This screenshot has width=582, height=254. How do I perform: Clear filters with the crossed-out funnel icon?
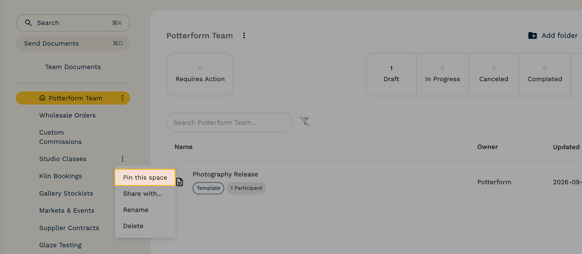click(x=305, y=121)
